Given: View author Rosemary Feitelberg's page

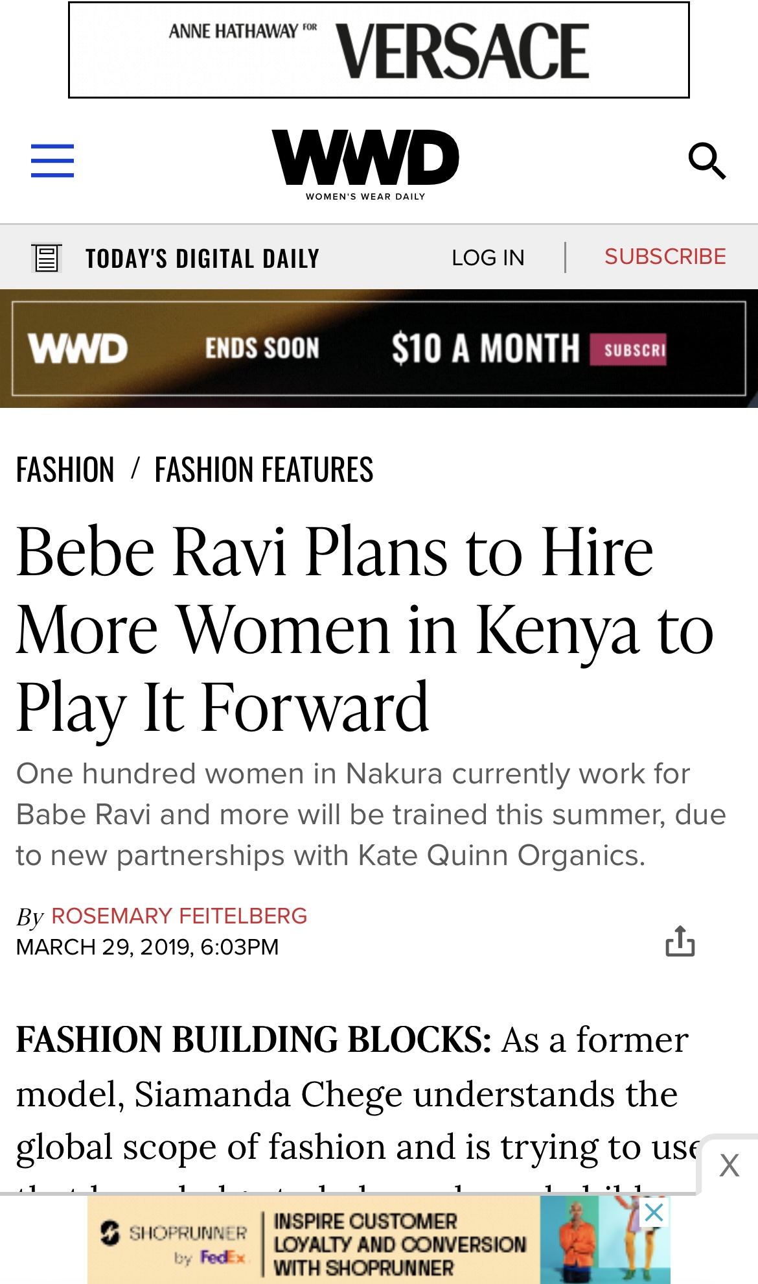Looking at the screenshot, I should tap(179, 916).
